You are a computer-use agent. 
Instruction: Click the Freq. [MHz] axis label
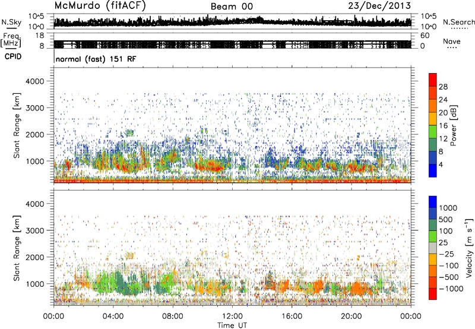click(11, 40)
